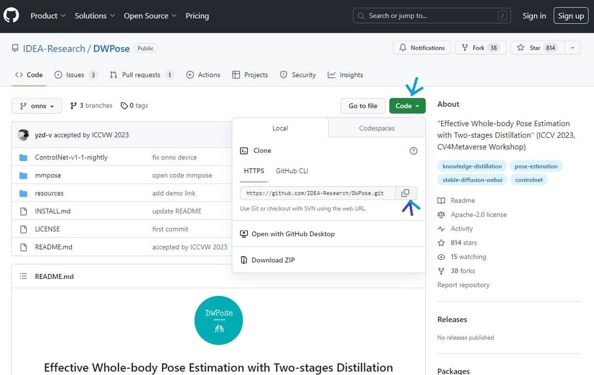Image resolution: width=594 pixels, height=375 pixels.
Task: Open the Notifications bell button
Action: 422,48
